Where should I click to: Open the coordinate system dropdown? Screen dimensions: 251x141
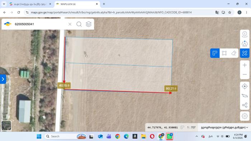(x=224, y=127)
